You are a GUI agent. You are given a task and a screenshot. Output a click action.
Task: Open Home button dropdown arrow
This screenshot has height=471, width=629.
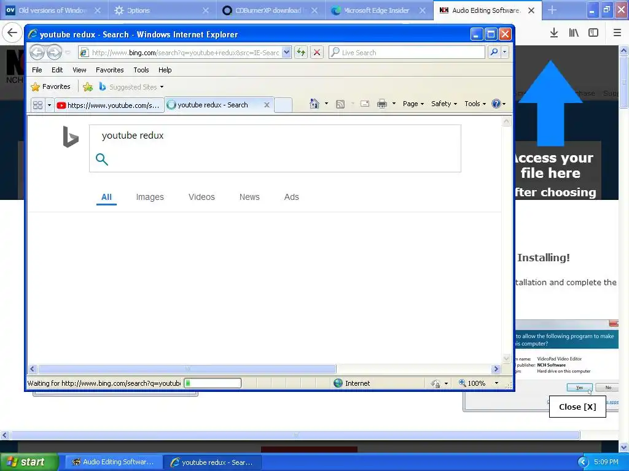(x=326, y=104)
